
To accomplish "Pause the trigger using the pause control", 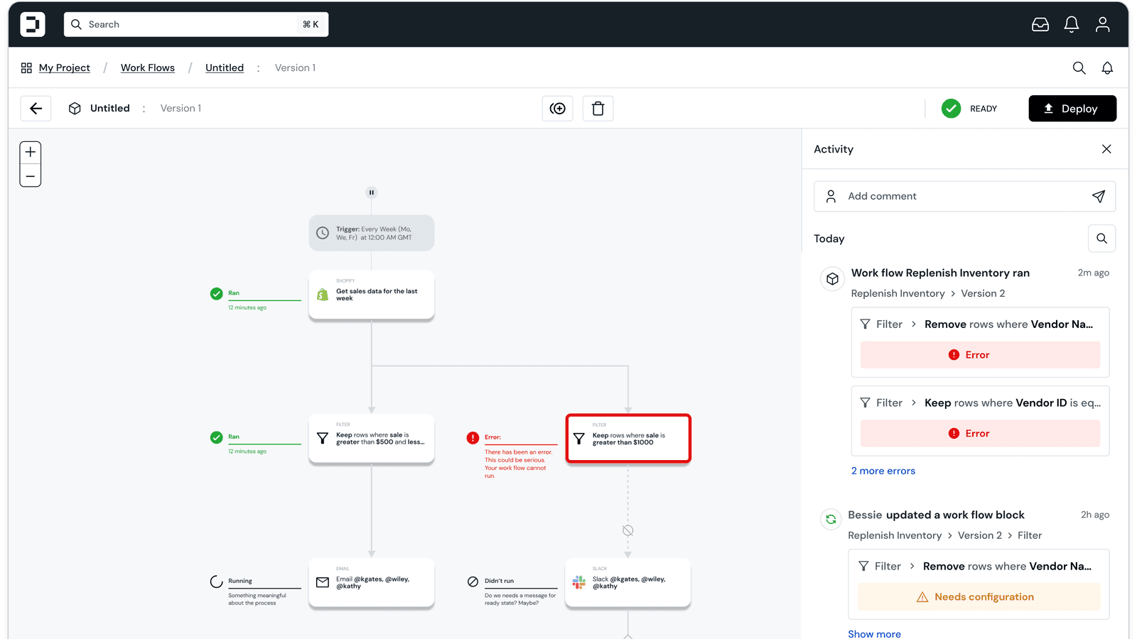I will pos(371,192).
